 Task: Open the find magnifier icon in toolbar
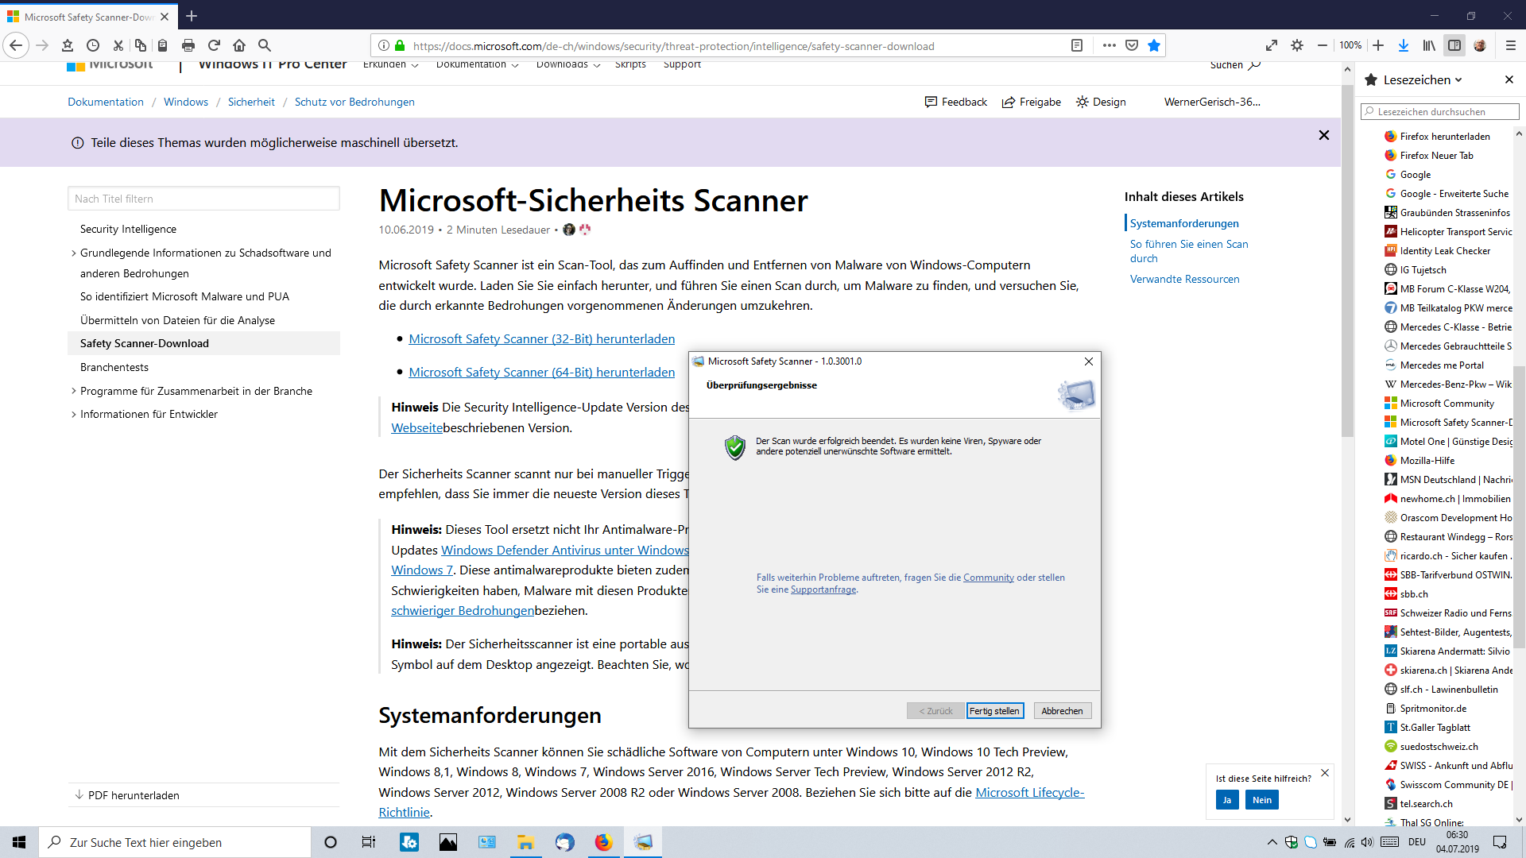(265, 45)
